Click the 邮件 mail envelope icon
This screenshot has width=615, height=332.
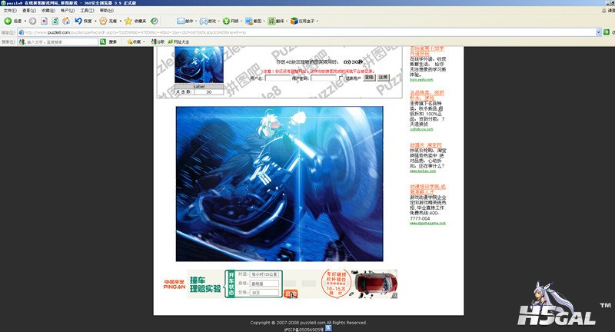tap(181, 21)
